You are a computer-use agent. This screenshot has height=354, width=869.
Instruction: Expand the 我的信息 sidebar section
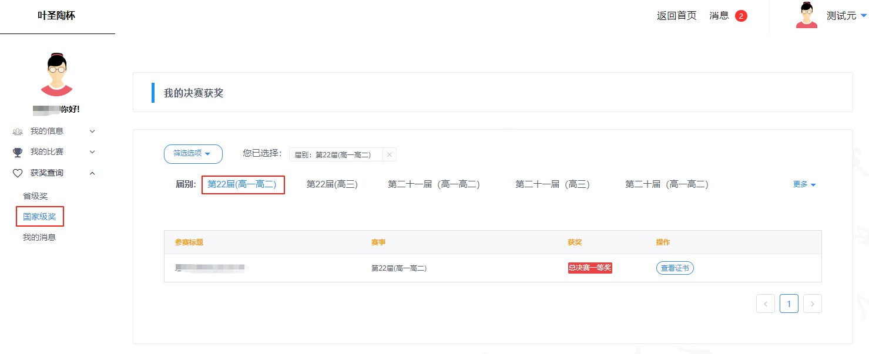click(92, 132)
